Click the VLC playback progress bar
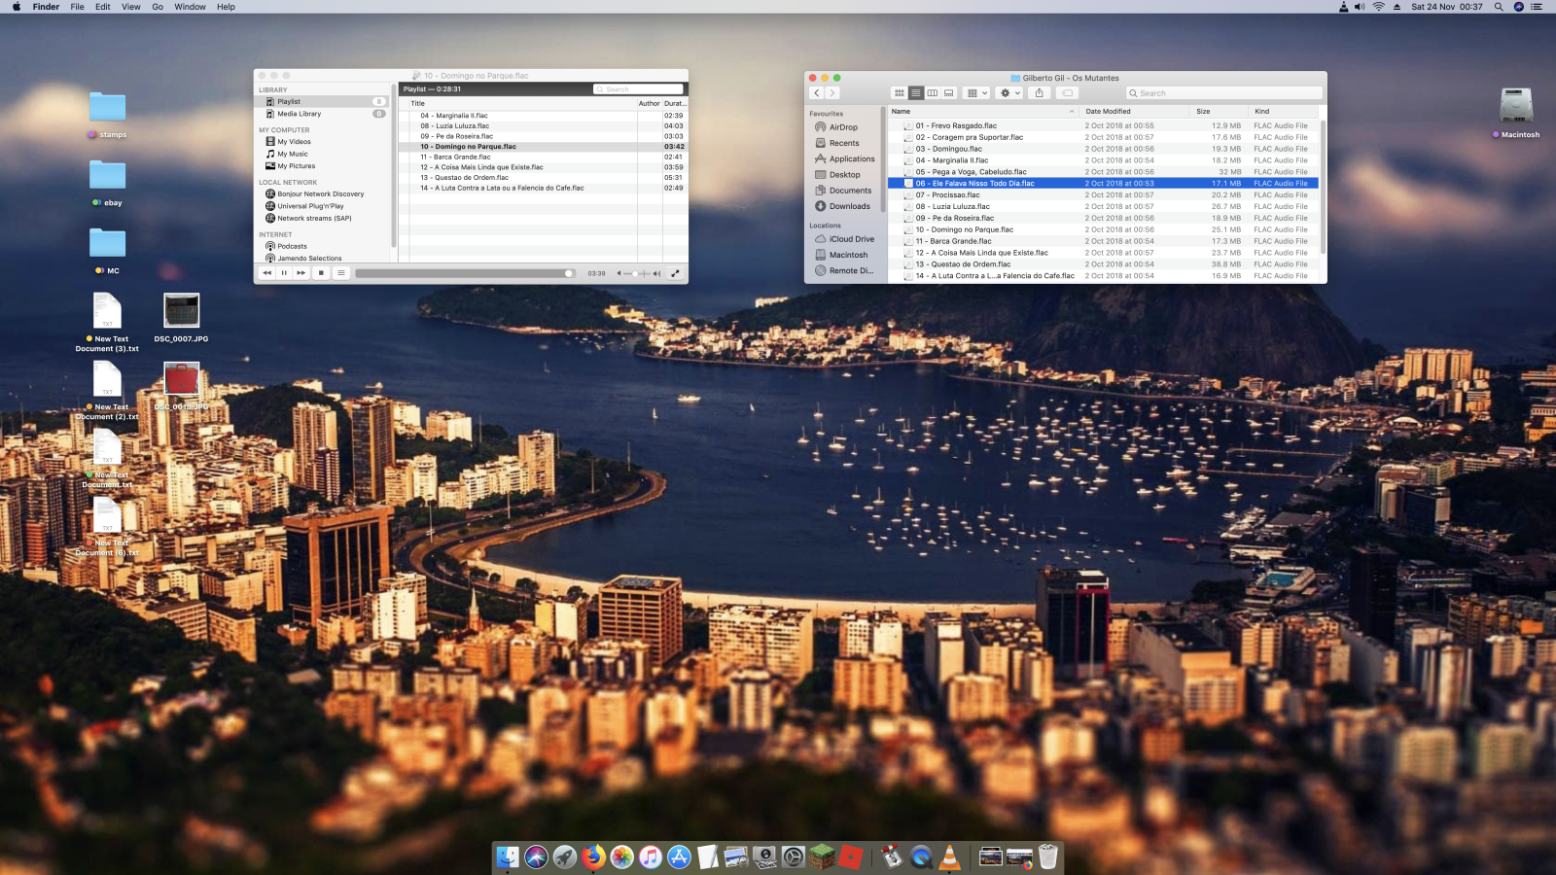This screenshot has width=1556, height=875. tap(465, 273)
